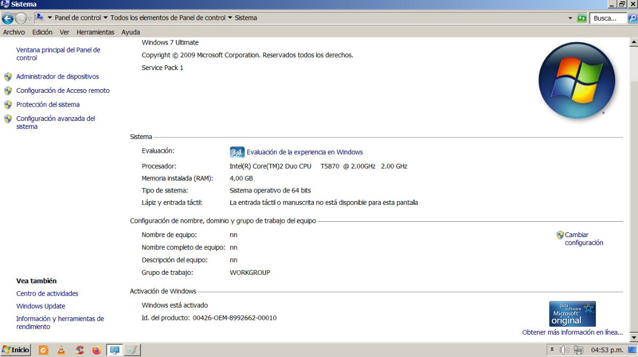Open the Edición menu
This screenshot has width=638, height=357.
[42, 32]
